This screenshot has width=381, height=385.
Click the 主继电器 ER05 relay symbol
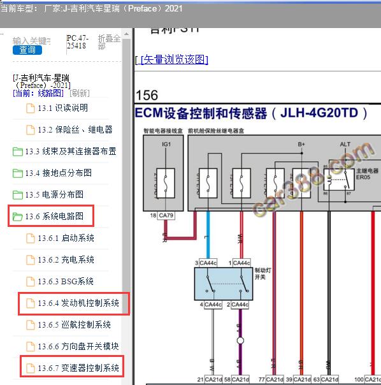point(339,179)
